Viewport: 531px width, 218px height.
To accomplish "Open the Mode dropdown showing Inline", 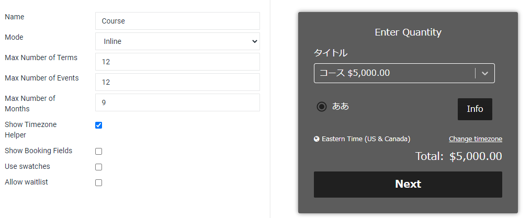I will pyautogui.click(x=177, y=41).
